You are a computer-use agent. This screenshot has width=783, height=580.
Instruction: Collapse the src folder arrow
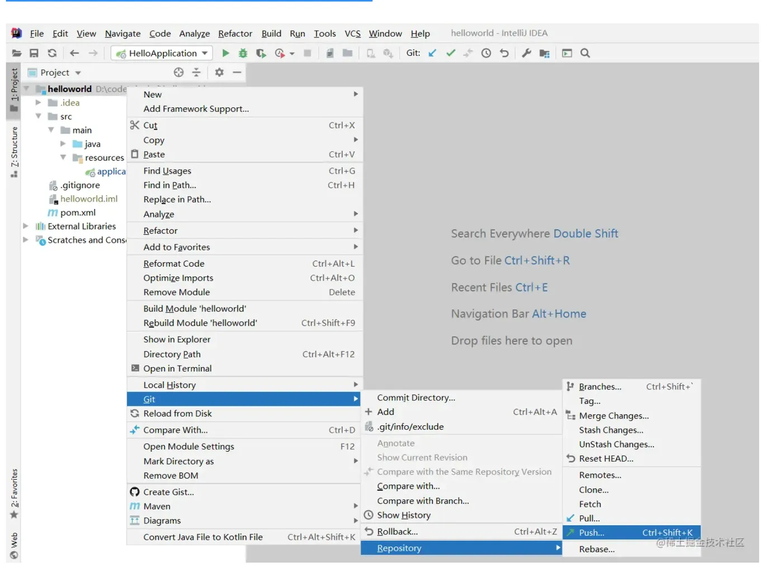(38, 116)
